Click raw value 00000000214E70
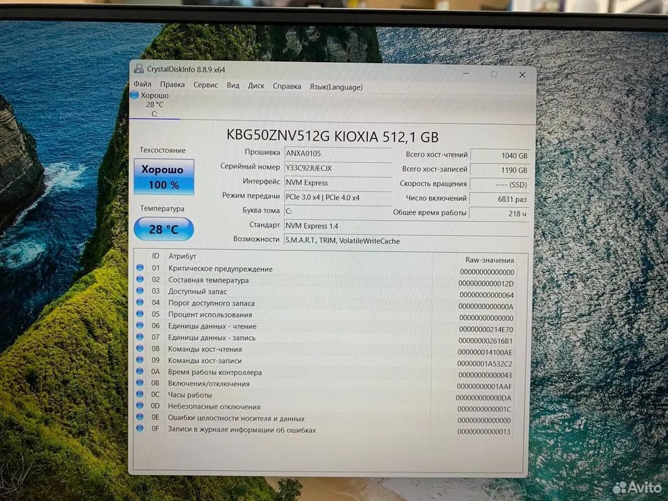Screen dimensions: 668x501 (486, 329)
